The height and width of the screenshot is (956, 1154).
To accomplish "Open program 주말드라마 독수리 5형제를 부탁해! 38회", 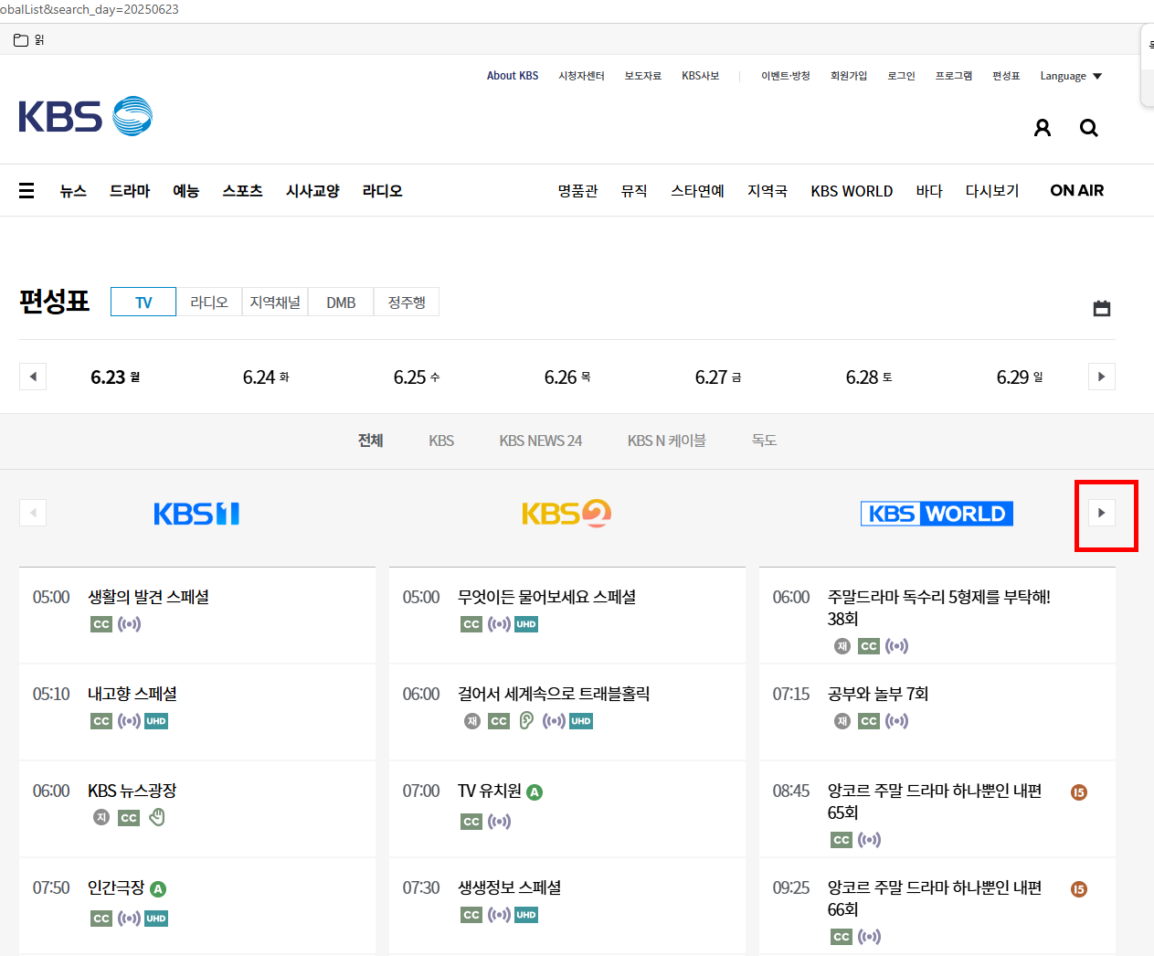I will [x=939, y=608].
